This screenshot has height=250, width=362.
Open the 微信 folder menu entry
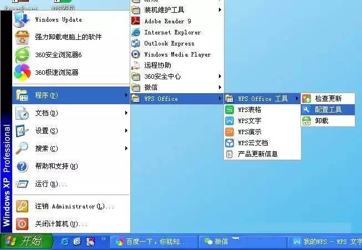click(x=177, y=87)
